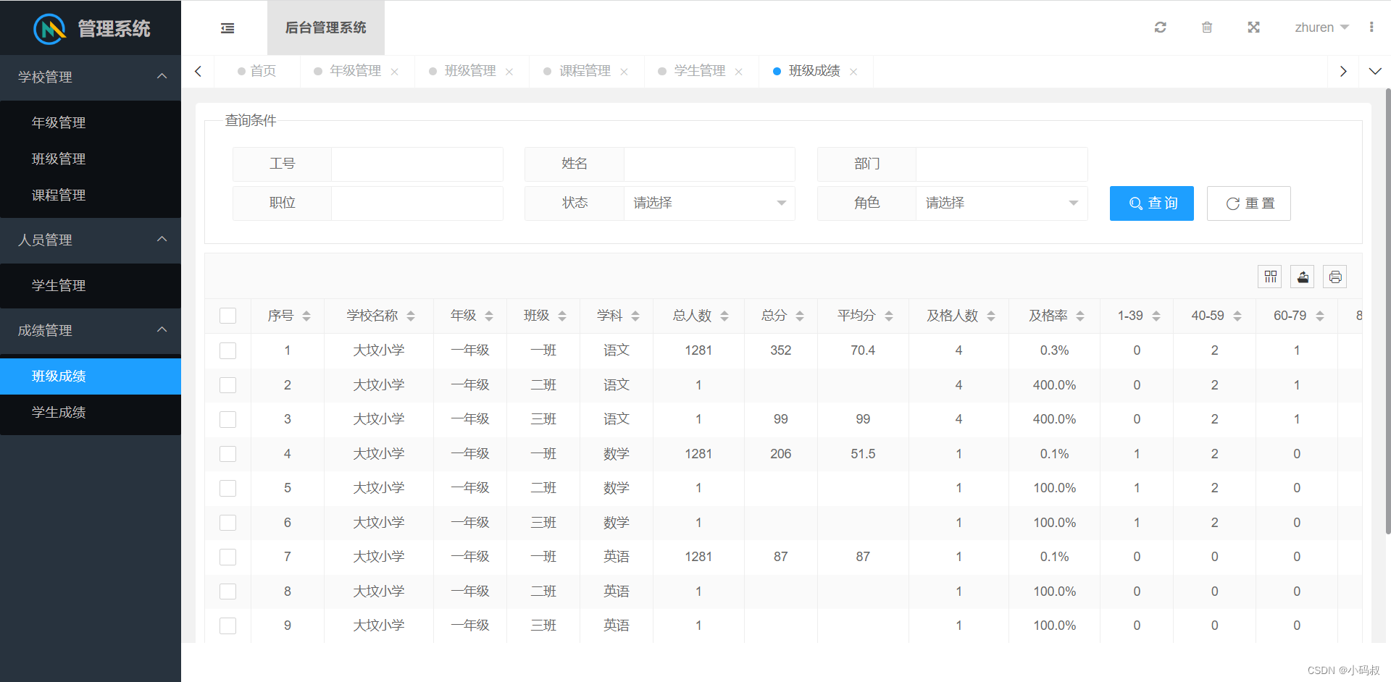Collapse the sidebar with the menu fold icon
This screenshot has height=682, width=1391.
(227, 28)
